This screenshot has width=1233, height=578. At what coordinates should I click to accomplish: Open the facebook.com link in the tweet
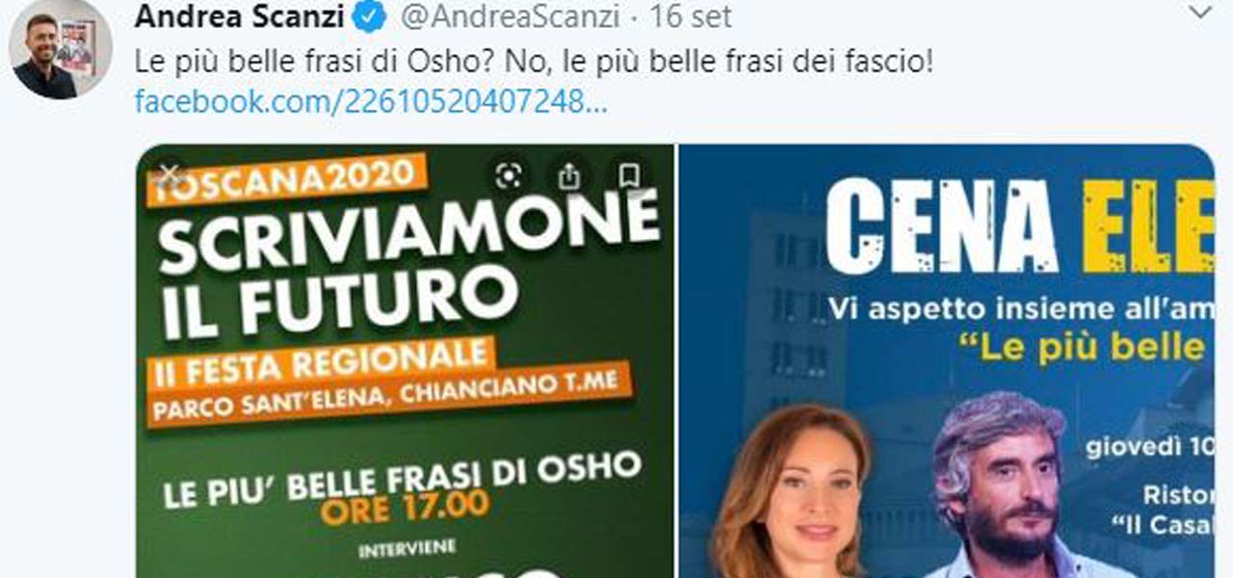[371, 101]
